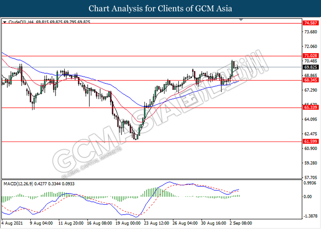Click the 59.280 price axis value
Viewport: 321px width, 229px height.
click(x=310, y=163)
